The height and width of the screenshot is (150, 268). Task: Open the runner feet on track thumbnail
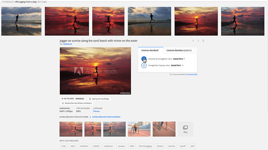click(164, 129)
